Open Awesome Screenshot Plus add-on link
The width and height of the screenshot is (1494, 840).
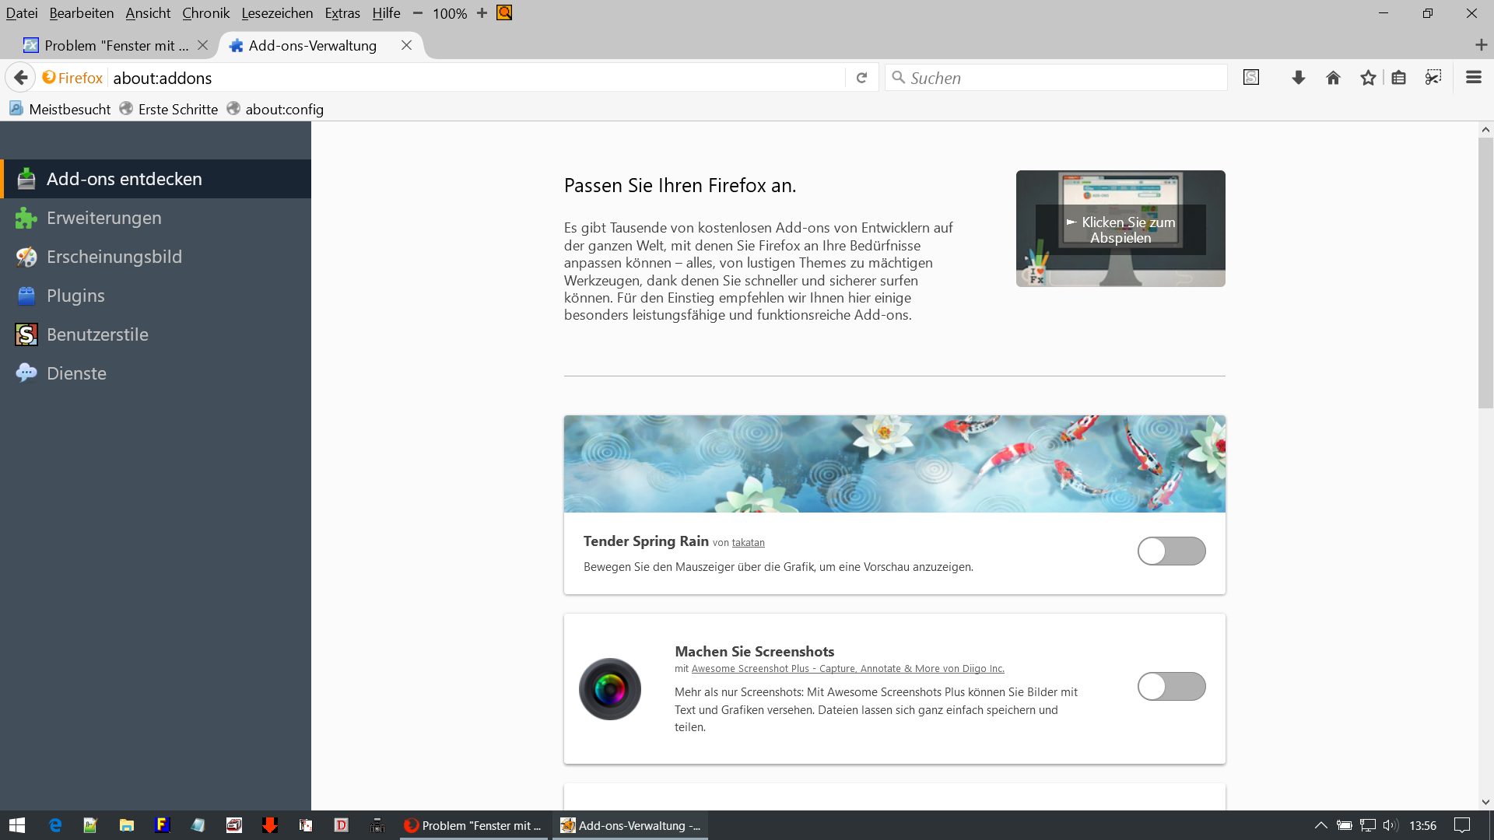(847, 669)
